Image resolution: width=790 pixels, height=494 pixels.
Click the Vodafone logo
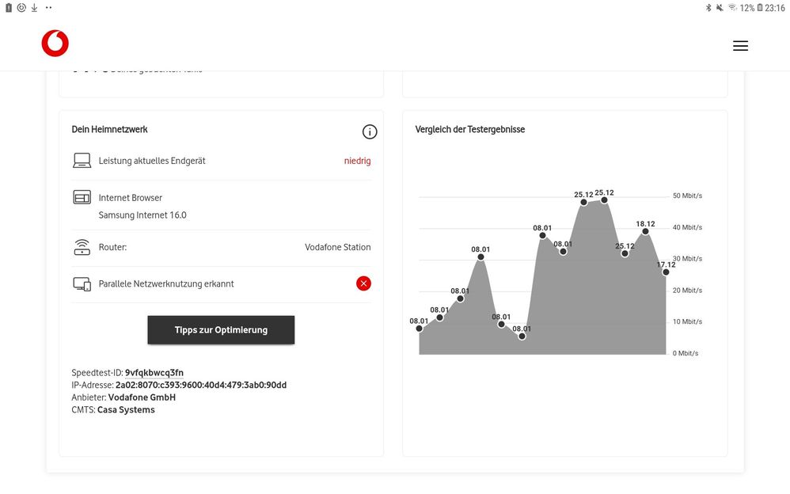(55, 44)
